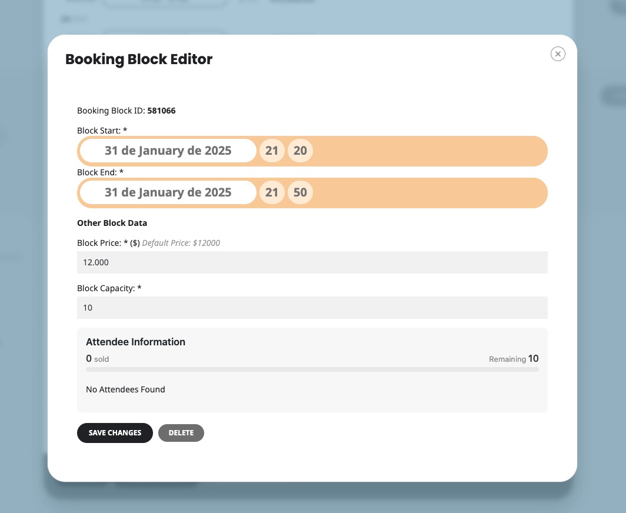626x513 pixels.
Task: Click the Save Changes button
Action: 115,433
